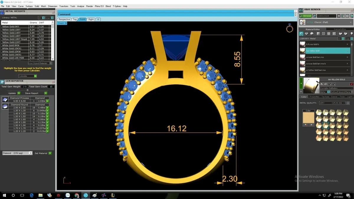Open the Front viewport title dropdown arrow

pyautogui.click(x=66, y=23)
